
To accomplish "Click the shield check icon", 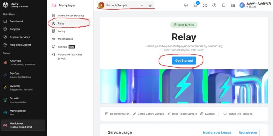I will 186,5.
